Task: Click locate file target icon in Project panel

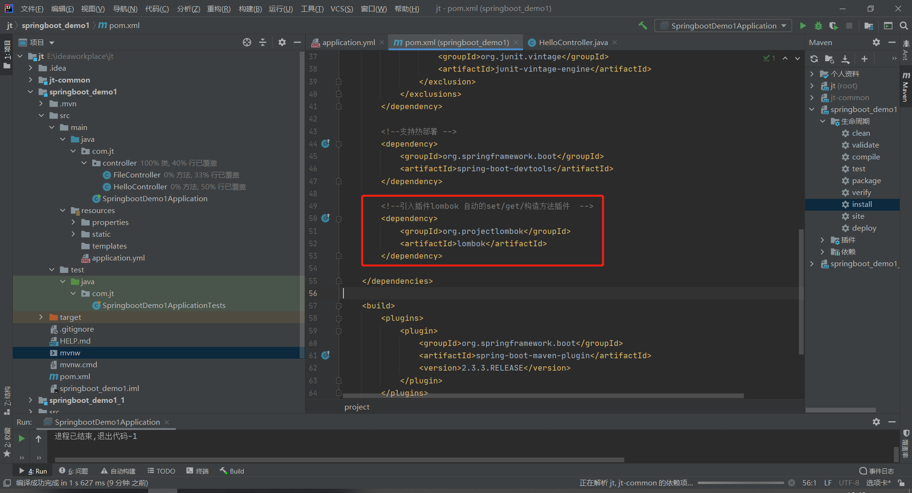Action: click(247, 42)
